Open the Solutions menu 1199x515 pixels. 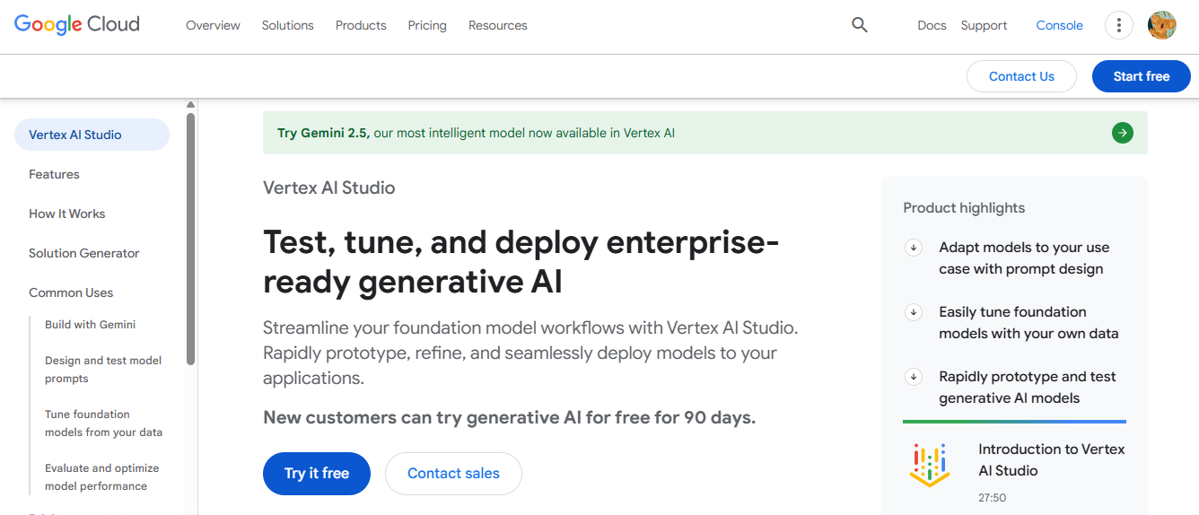tap(288, 25)
